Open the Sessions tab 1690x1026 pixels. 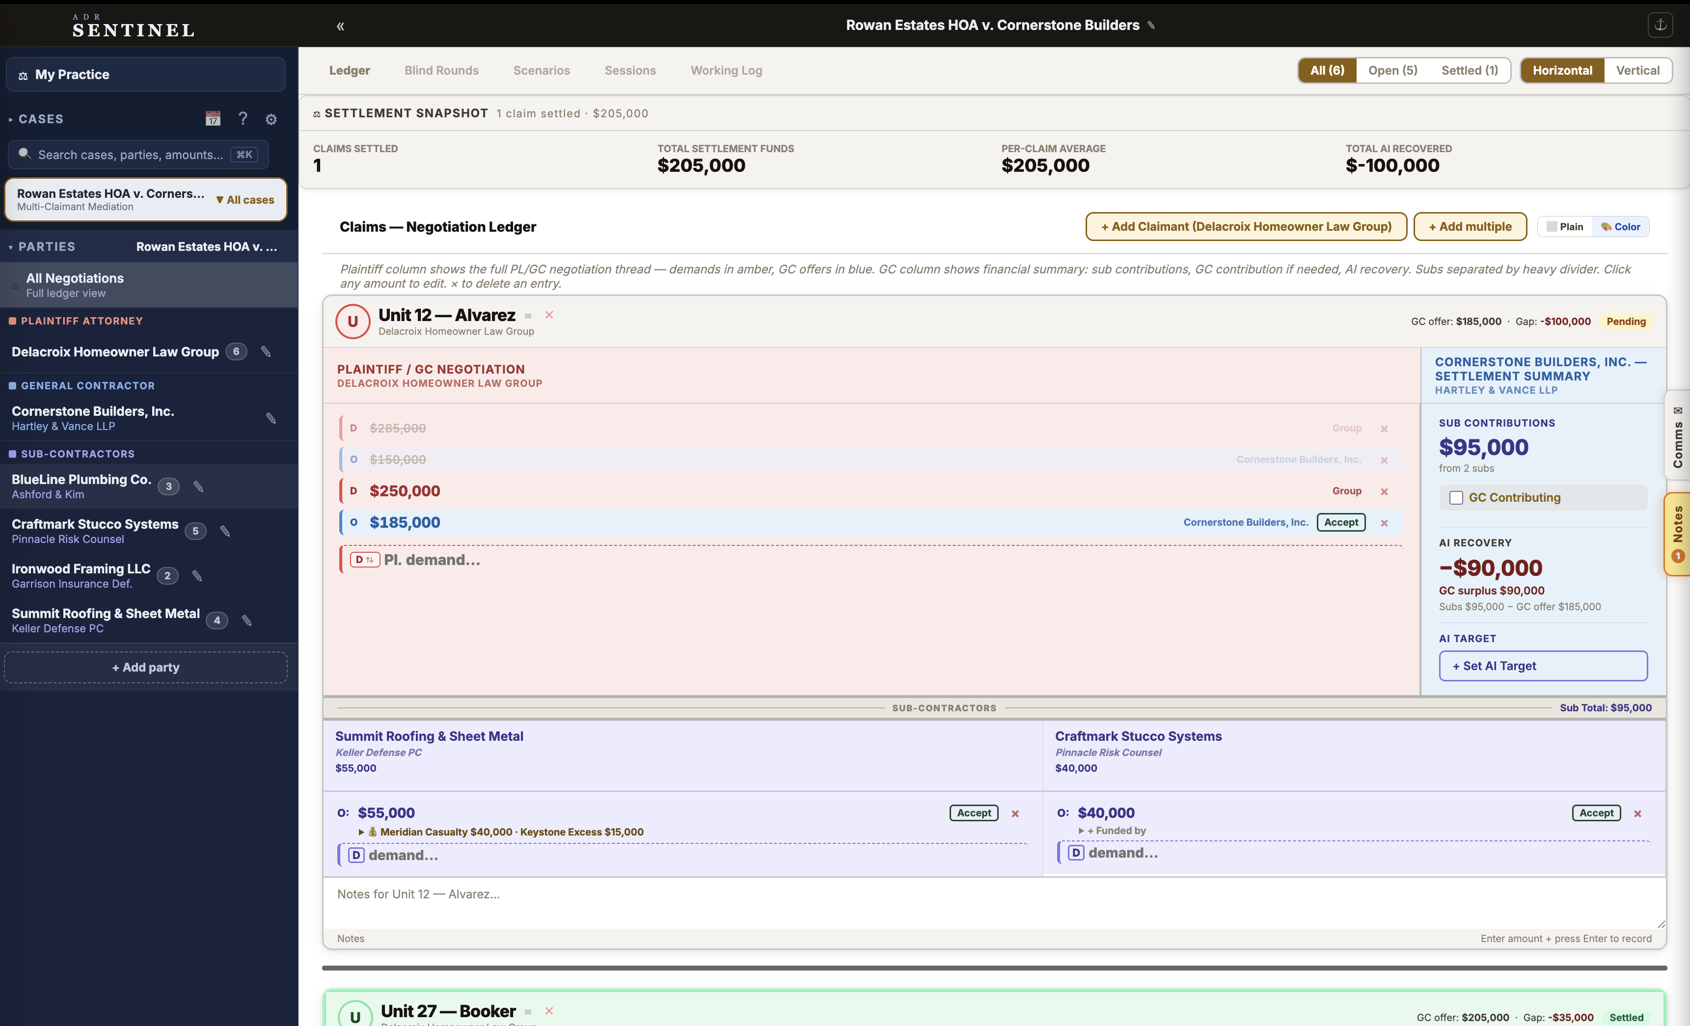[629, 70]
